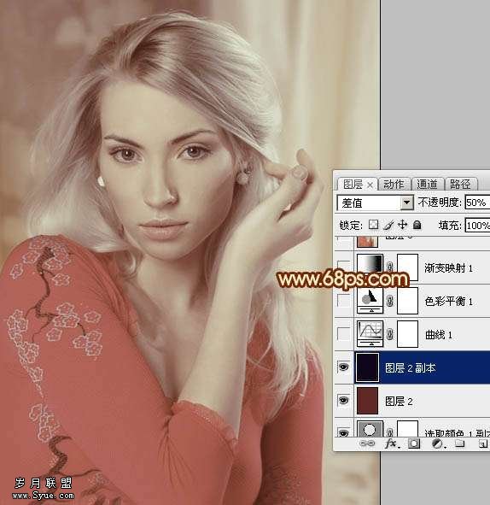Image resolution: width=490 pixels, height=505 pixels.
Task: Open the 差值 blend mode dropdown
Action: pos(375,203)
